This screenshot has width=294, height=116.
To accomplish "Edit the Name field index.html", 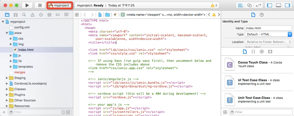I will coord(268,28).
